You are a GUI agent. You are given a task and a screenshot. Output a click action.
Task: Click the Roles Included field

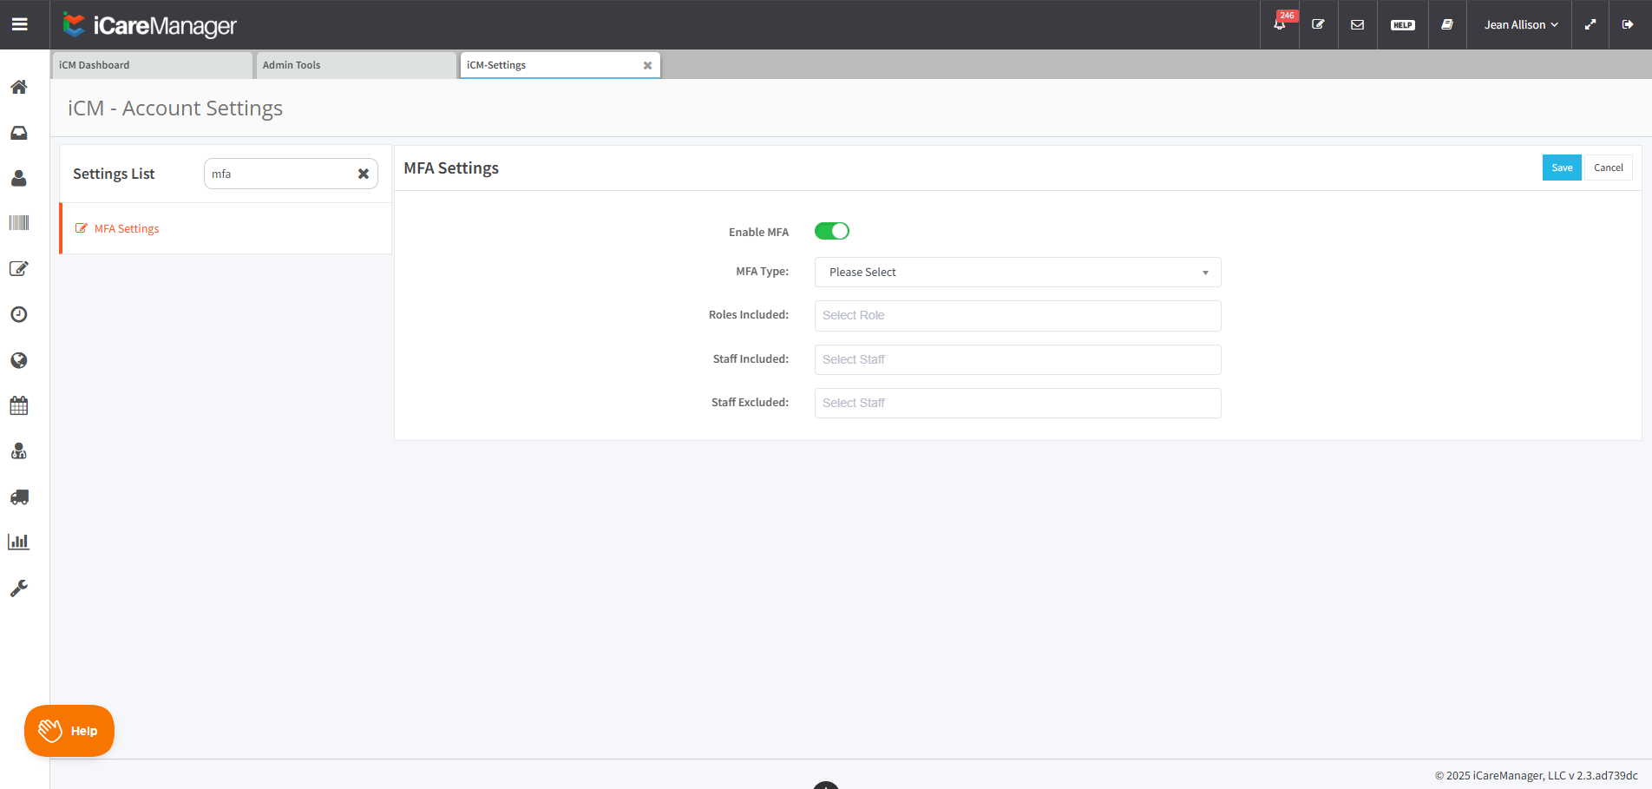click(1018, 315)
